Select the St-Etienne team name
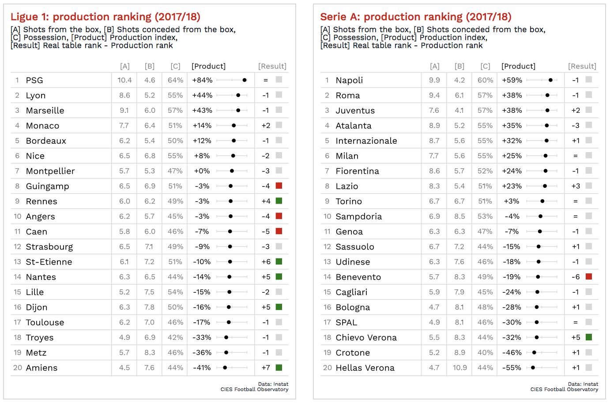This screenshot has height=403, width=610. [49, 262]
